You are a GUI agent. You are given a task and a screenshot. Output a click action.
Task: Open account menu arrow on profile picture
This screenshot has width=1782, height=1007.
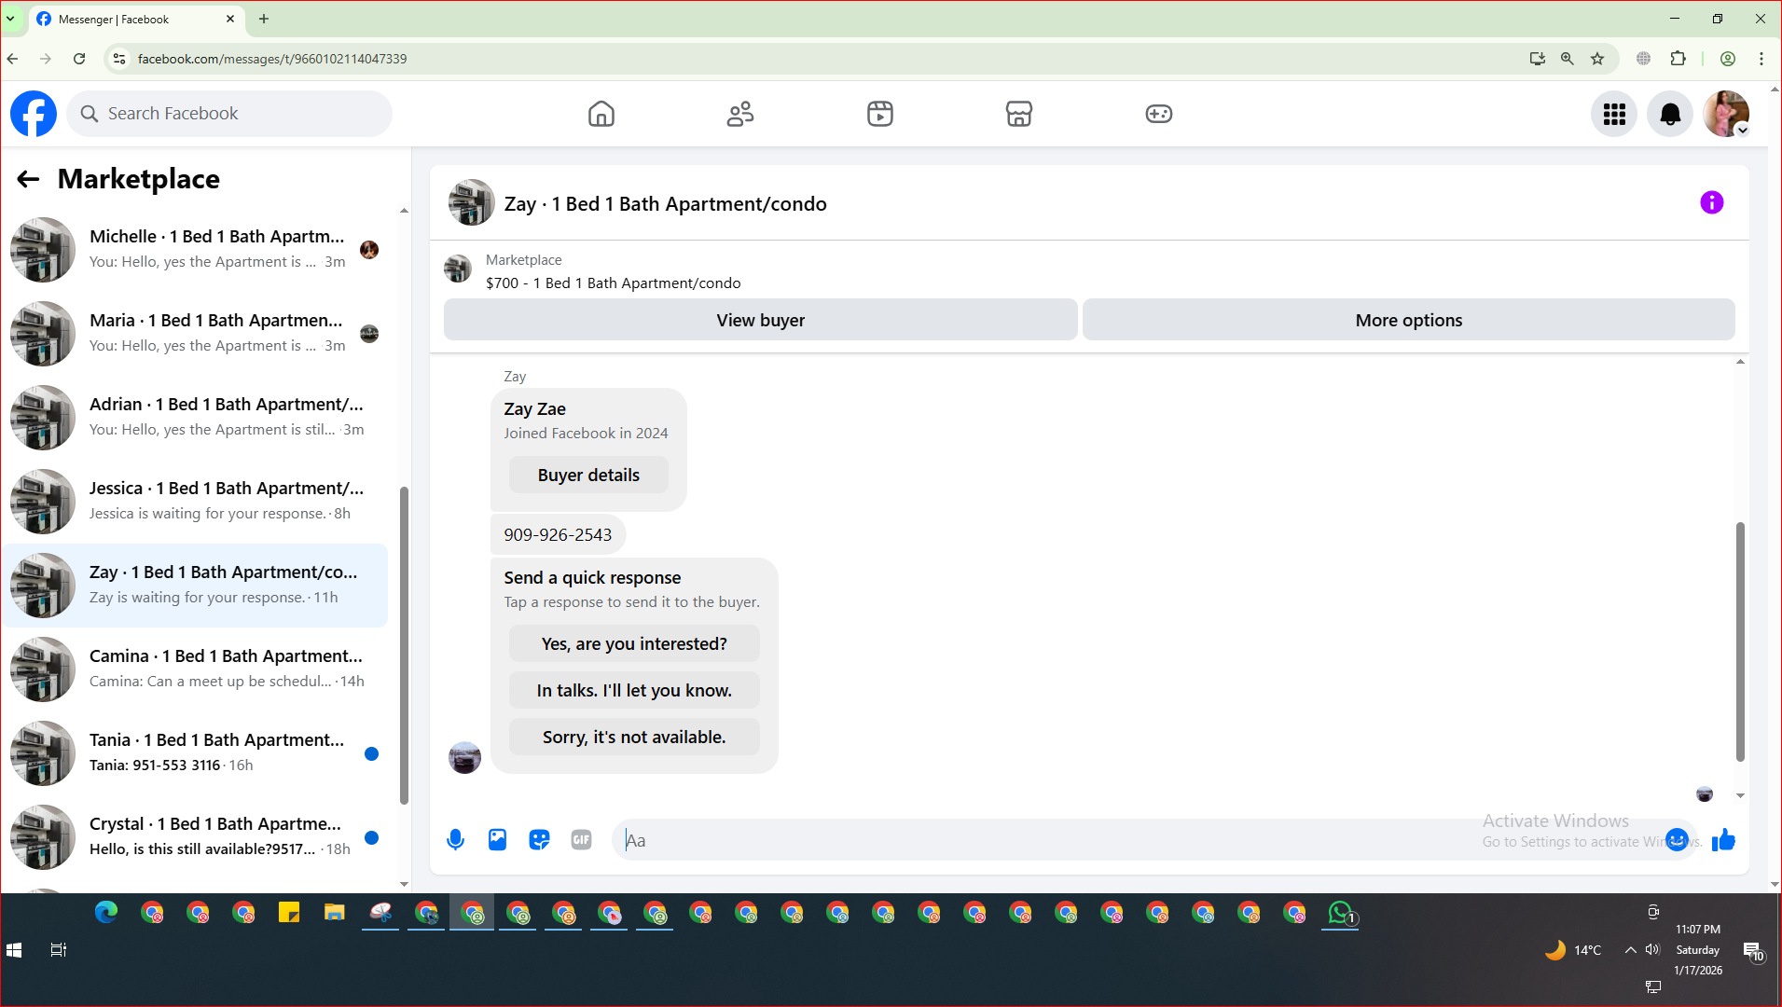(1742, 131)
